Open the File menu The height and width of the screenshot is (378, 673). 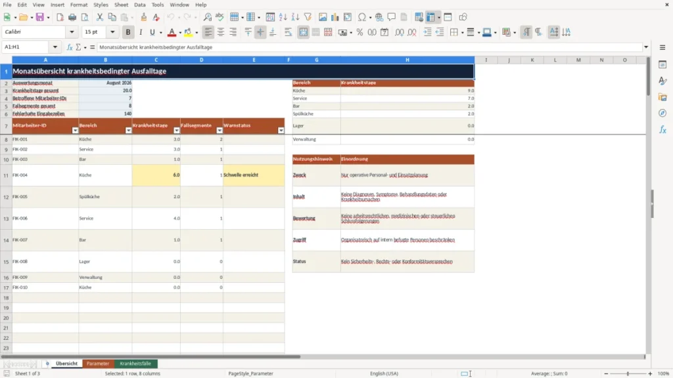[7, 5]
